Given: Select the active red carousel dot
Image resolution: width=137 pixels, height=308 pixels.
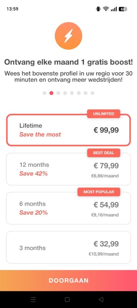Looking at the screenshot, I should tap(51, 93).
